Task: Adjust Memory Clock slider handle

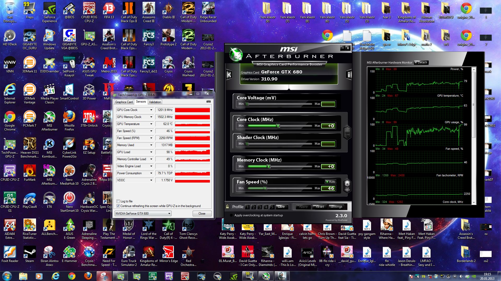Action: click(269, 166)
